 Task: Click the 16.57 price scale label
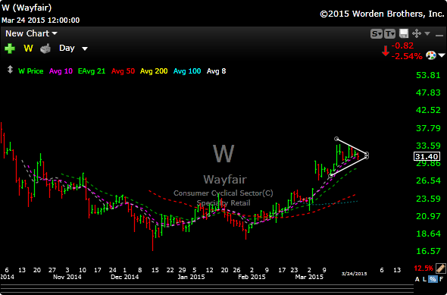428,251
